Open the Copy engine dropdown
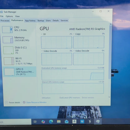 [x=74, y=34]
